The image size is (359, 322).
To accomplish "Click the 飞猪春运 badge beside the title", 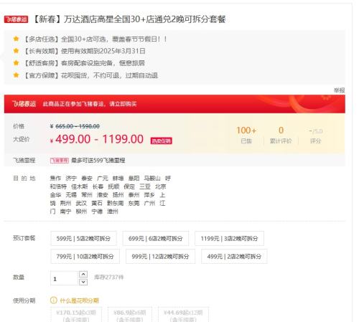I will point(16,19).
